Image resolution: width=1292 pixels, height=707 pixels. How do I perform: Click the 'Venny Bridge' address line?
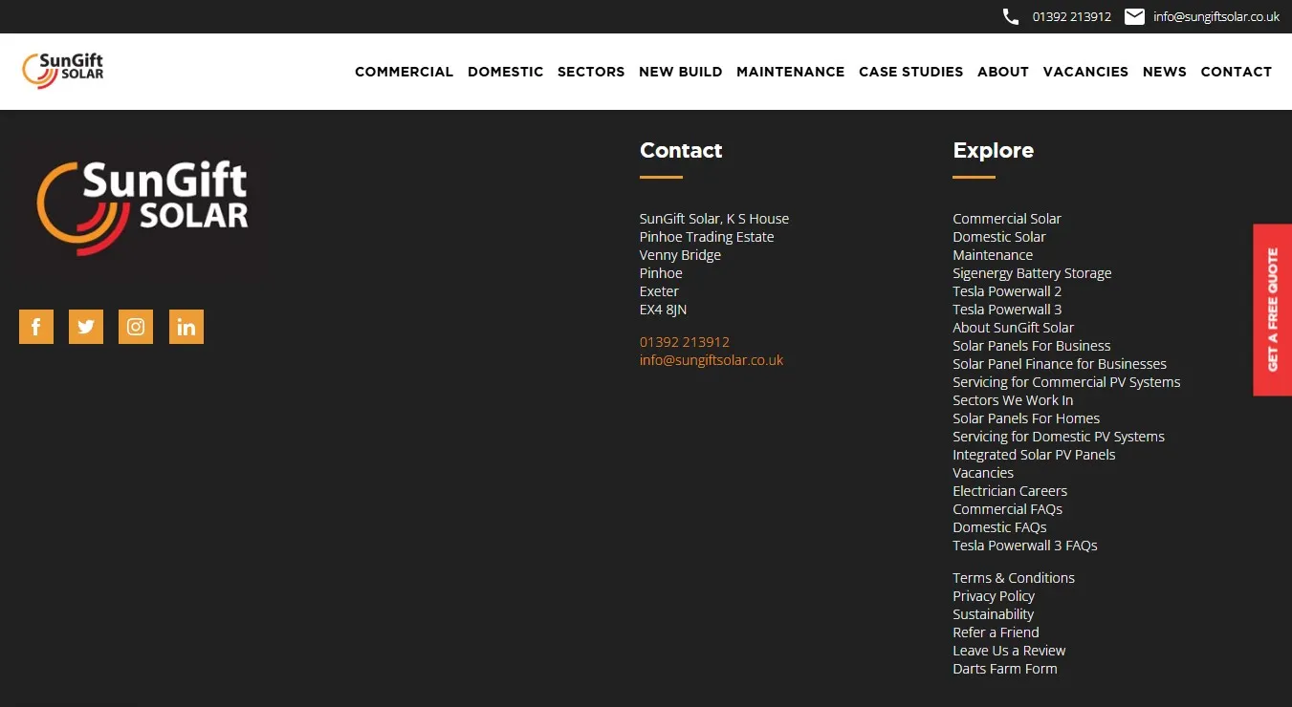pos(680,255)
